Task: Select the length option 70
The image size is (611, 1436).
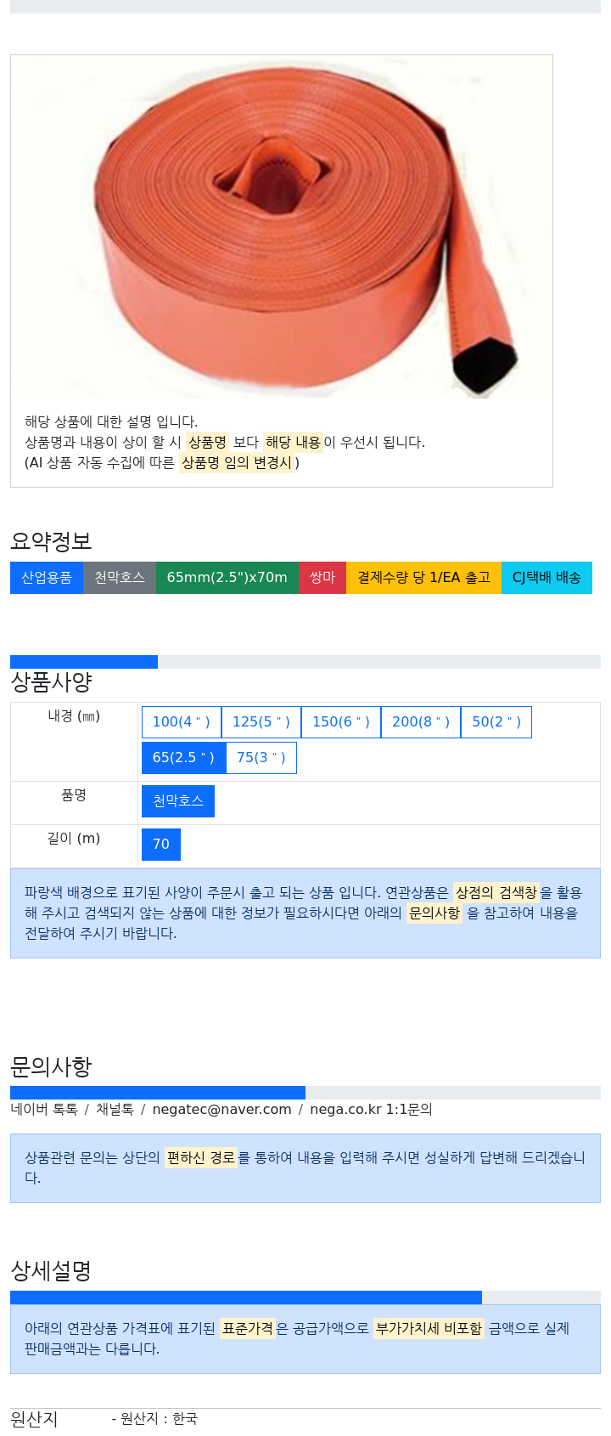Action: click(161, 845)
